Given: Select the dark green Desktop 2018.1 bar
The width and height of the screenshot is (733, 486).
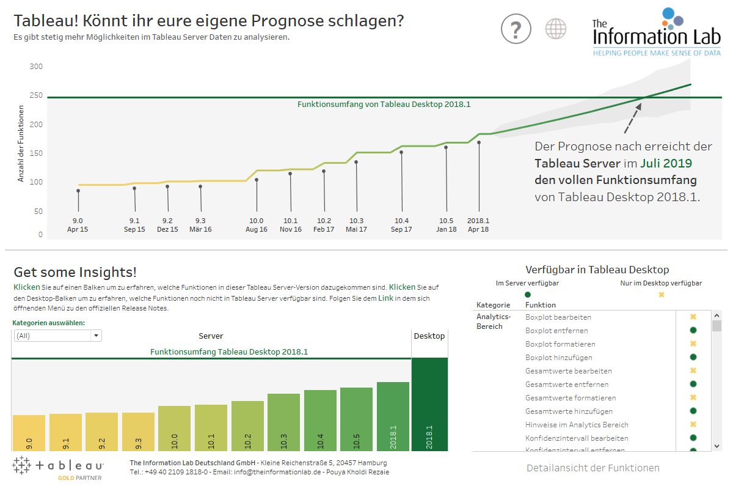Looking at the screenshot, I should click(429, 405).
